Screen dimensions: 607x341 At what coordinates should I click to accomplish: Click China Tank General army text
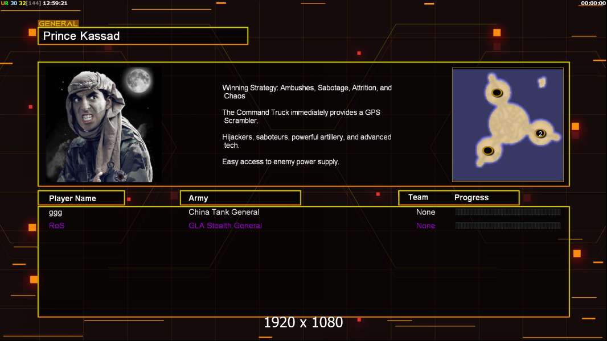224,212
